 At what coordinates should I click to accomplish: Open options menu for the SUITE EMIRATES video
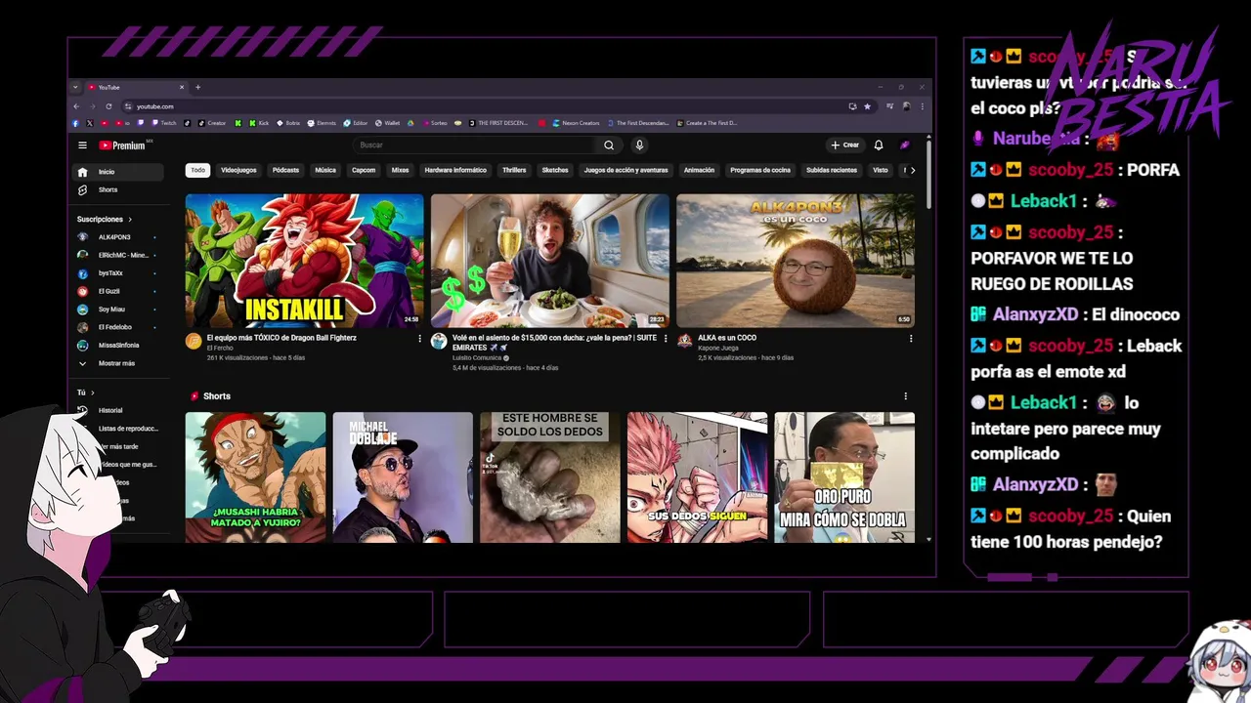pos(666,339)
